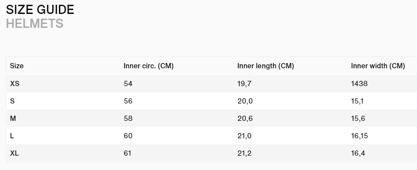Click the 16,4 inner width value
Screen dimensions: 417x170
click(x=358, y=153)
